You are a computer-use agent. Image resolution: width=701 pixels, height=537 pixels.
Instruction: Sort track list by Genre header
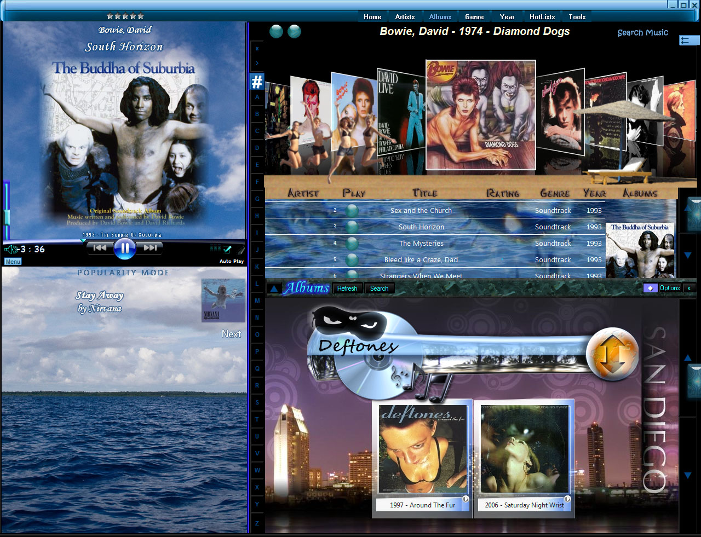click(x=555, y=193)
